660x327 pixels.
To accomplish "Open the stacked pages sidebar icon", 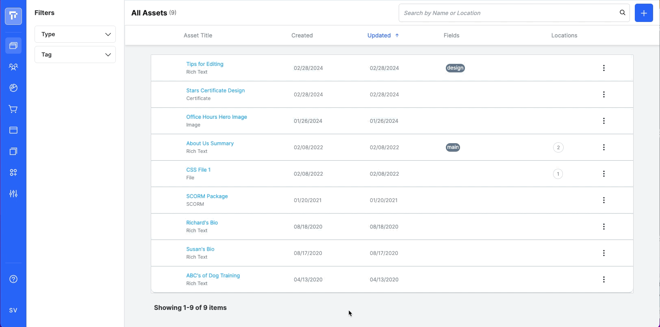I will (13, 151).
